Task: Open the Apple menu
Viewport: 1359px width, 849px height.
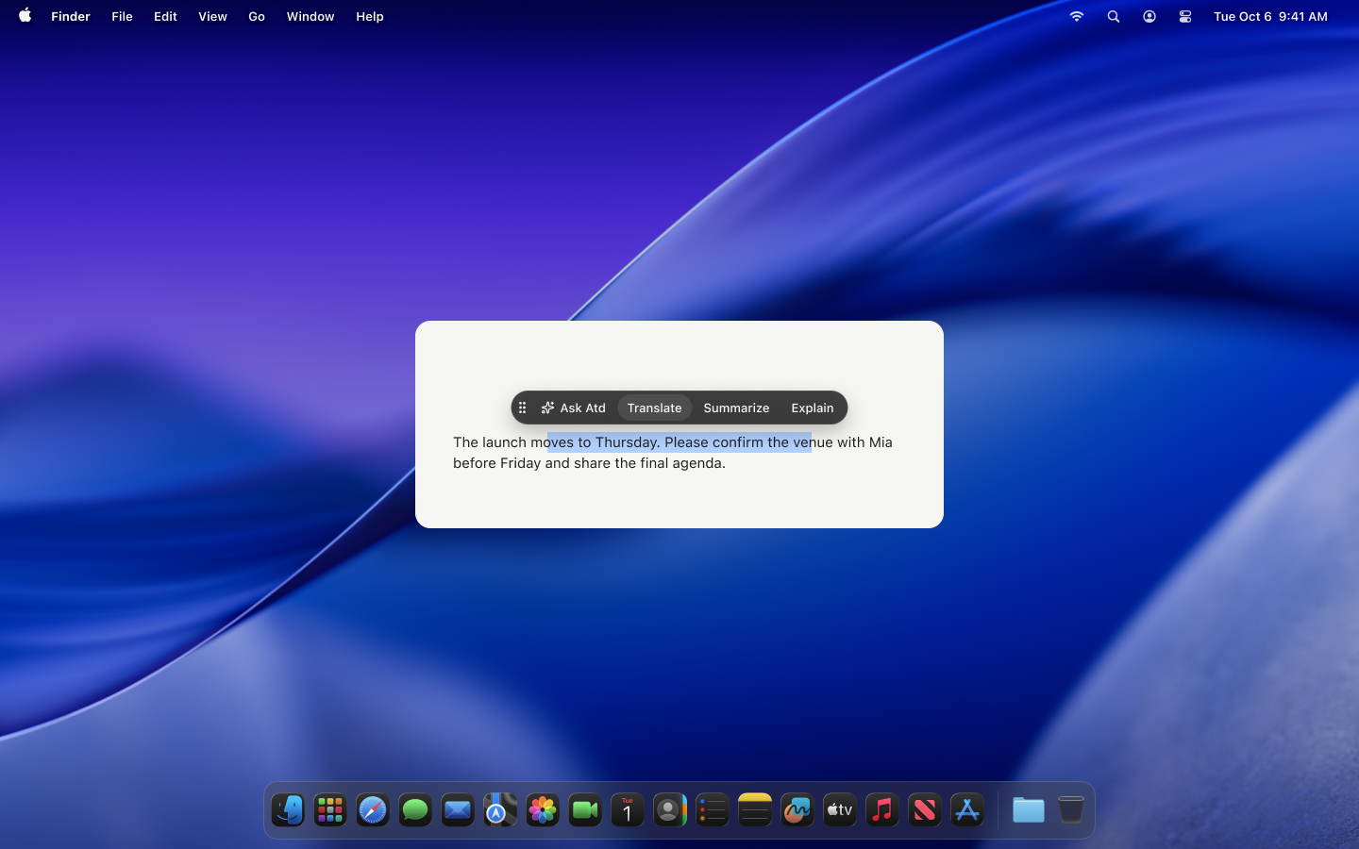Action: [x=25, y=16]
